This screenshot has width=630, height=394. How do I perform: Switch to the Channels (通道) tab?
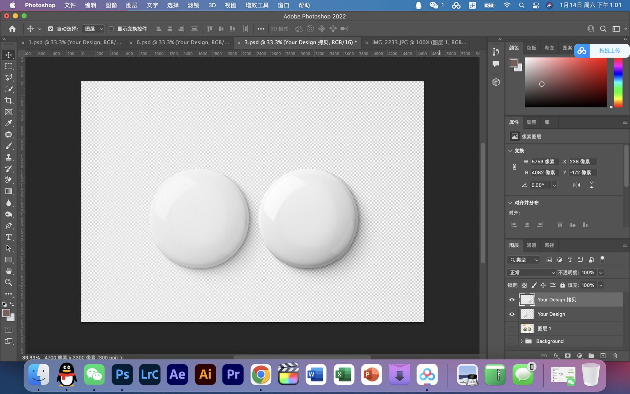click(x=531, y=245)
